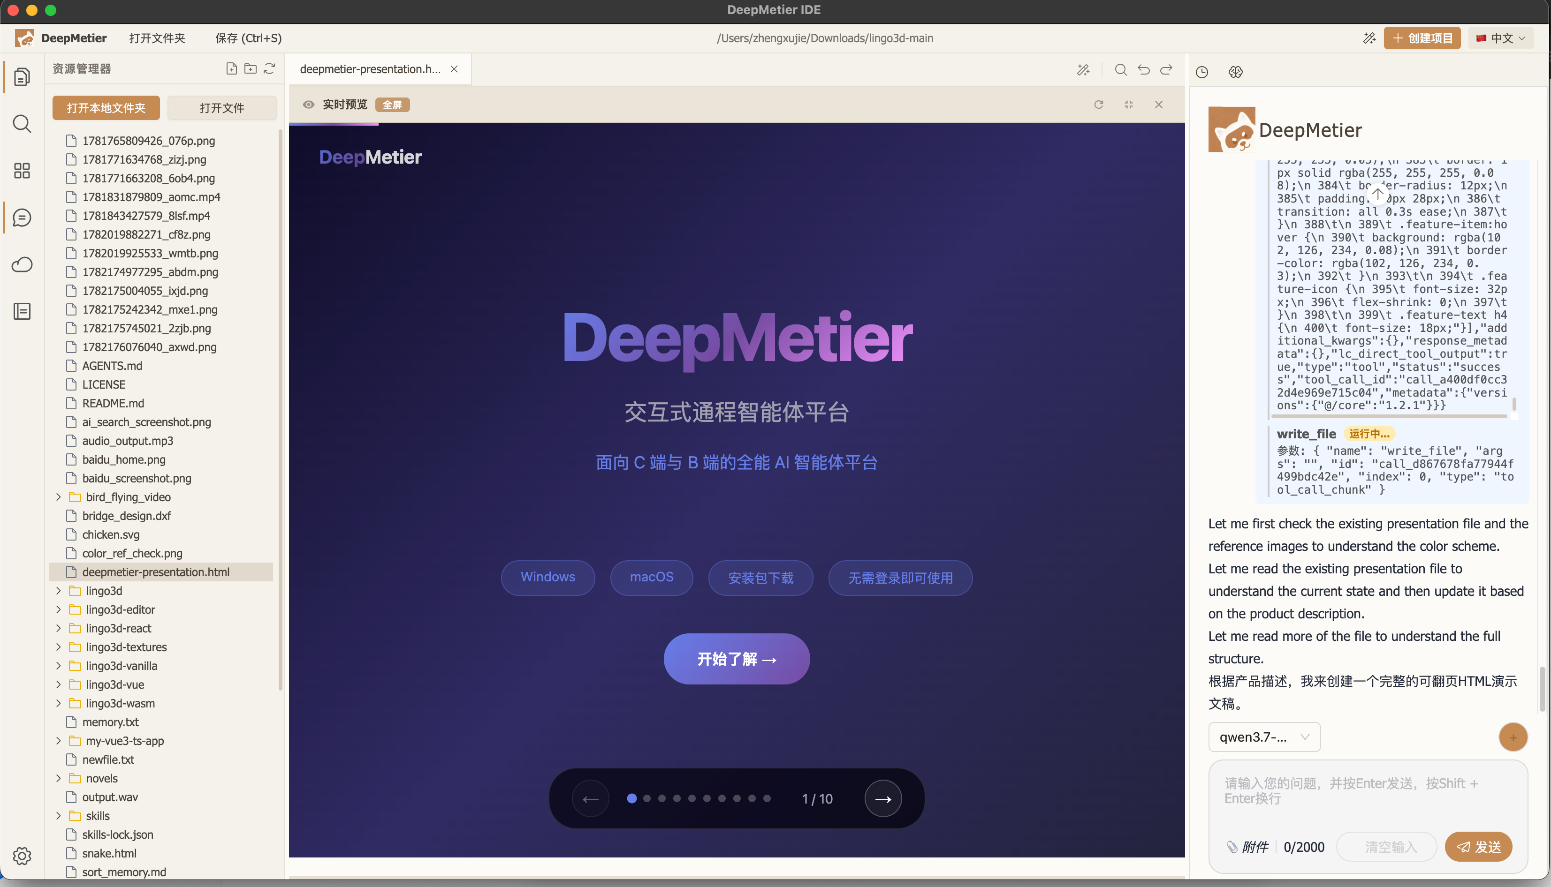Open chat history clock icon

tap(1202, 72)
